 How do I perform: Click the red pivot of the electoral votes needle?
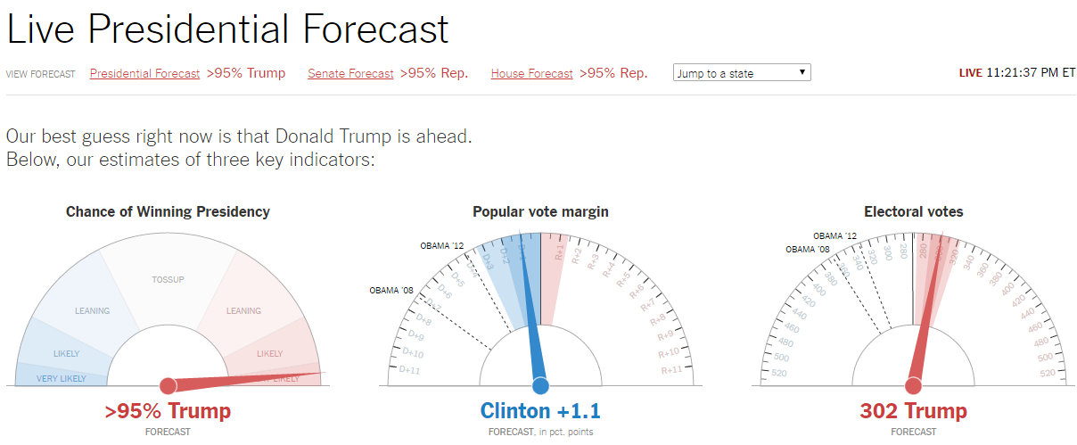913,385
